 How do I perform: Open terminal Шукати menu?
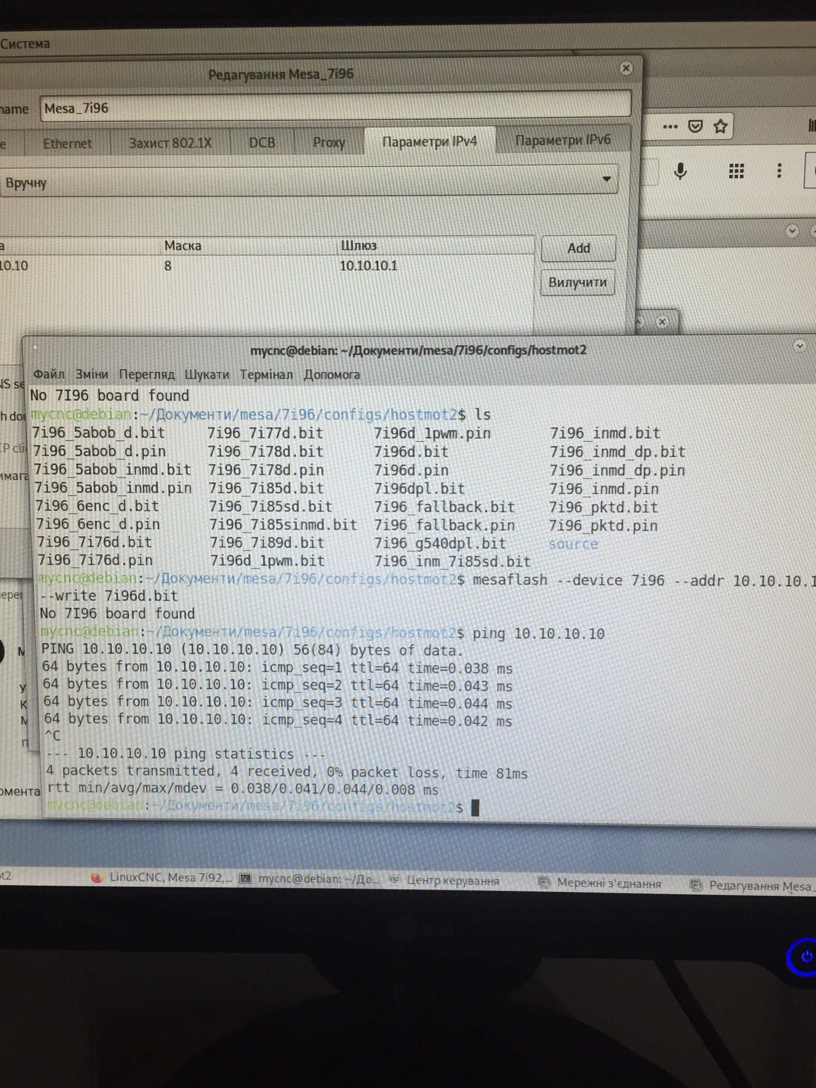coord(207,375)
